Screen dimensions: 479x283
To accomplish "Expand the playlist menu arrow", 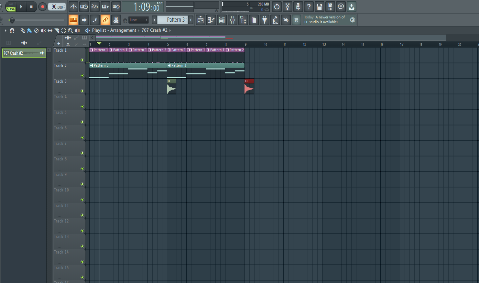I will 5,30.
